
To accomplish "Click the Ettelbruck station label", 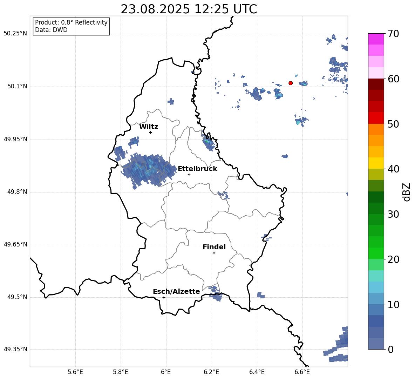I will [x=197, y=169].
